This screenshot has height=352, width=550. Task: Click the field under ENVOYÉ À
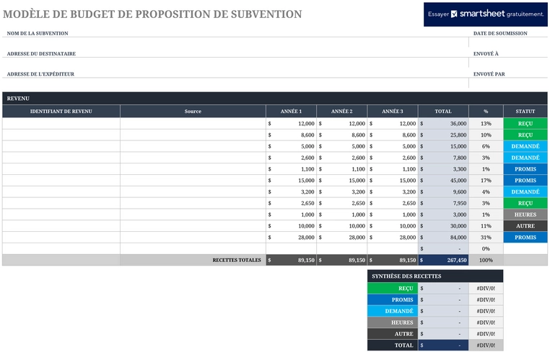508,63
